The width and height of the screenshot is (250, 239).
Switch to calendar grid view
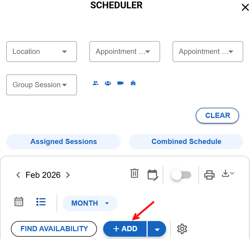pyautogui.click(x=19, y=202)
